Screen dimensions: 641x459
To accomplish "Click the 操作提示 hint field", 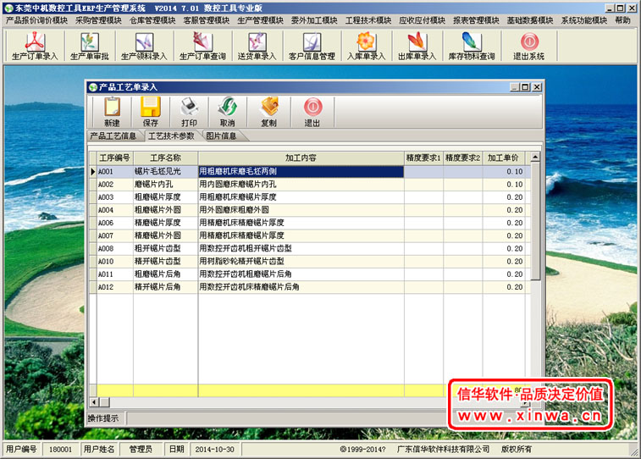I will coord(286,418).
